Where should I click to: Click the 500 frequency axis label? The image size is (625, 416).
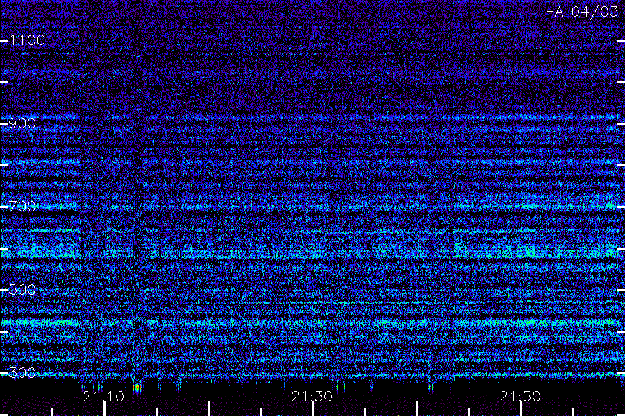(22, 290)
